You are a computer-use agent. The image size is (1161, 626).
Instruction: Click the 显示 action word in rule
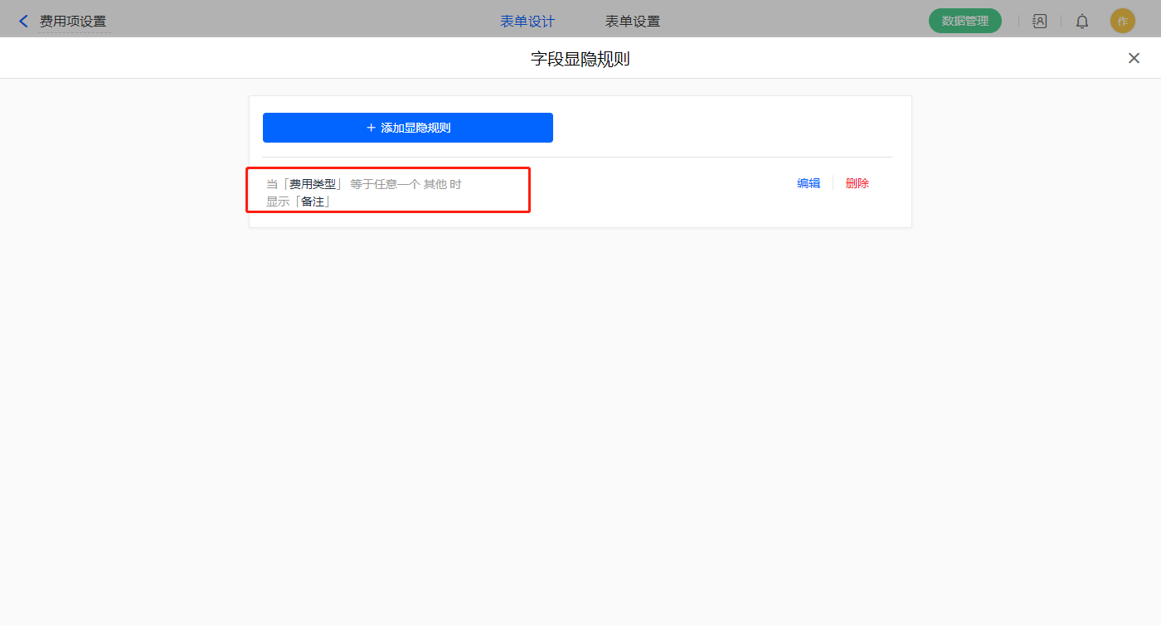tap(278, 201)
